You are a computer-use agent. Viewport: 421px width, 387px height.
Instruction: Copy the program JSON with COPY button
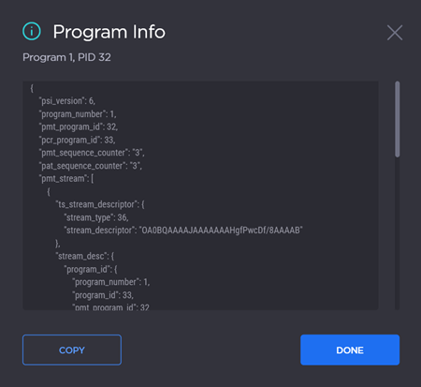[72, 350]
